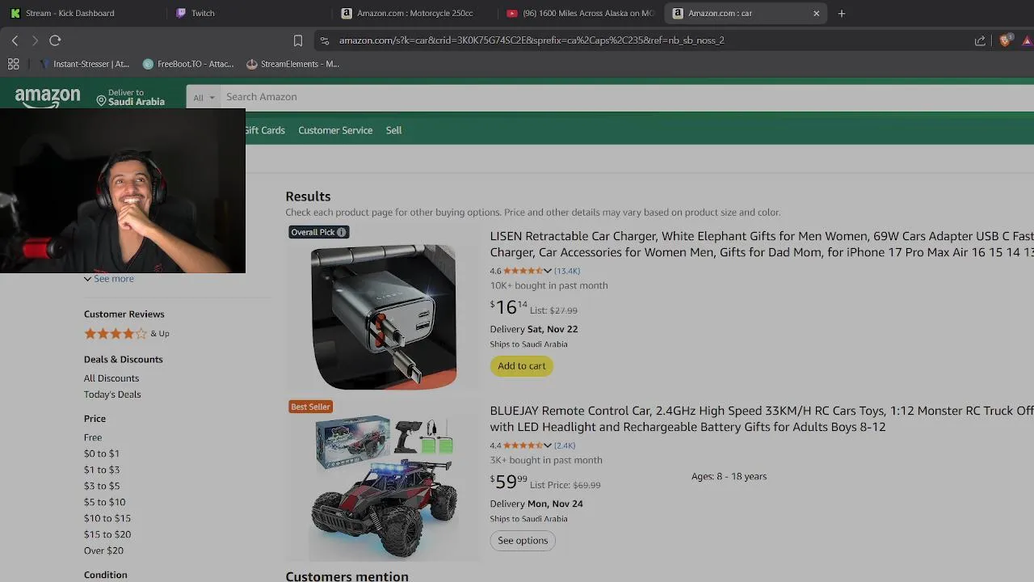Open Gift Cards in navigation bar
Viewport: 1034px width, 582px height.
(x=265, y=130)
